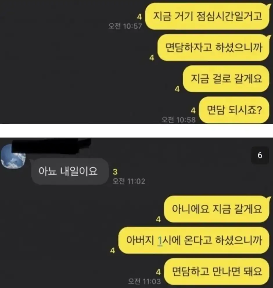
Task: Click the timestamp 오전 11:02
Action: pyautogui.click(x=129, y=181)
